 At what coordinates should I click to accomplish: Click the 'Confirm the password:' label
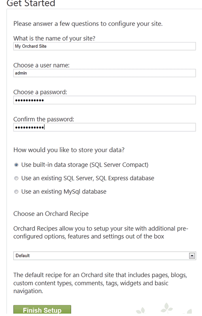43,119
